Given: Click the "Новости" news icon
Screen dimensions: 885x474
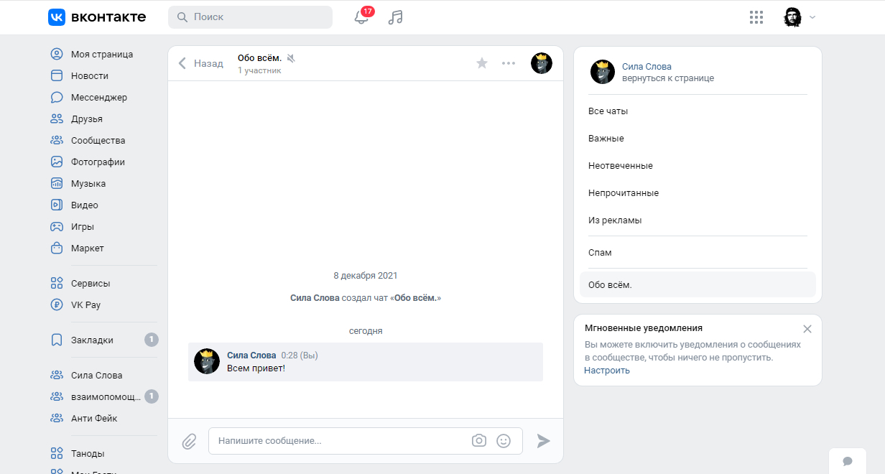Looking at the screenshot, I should (x=57, y=75).
